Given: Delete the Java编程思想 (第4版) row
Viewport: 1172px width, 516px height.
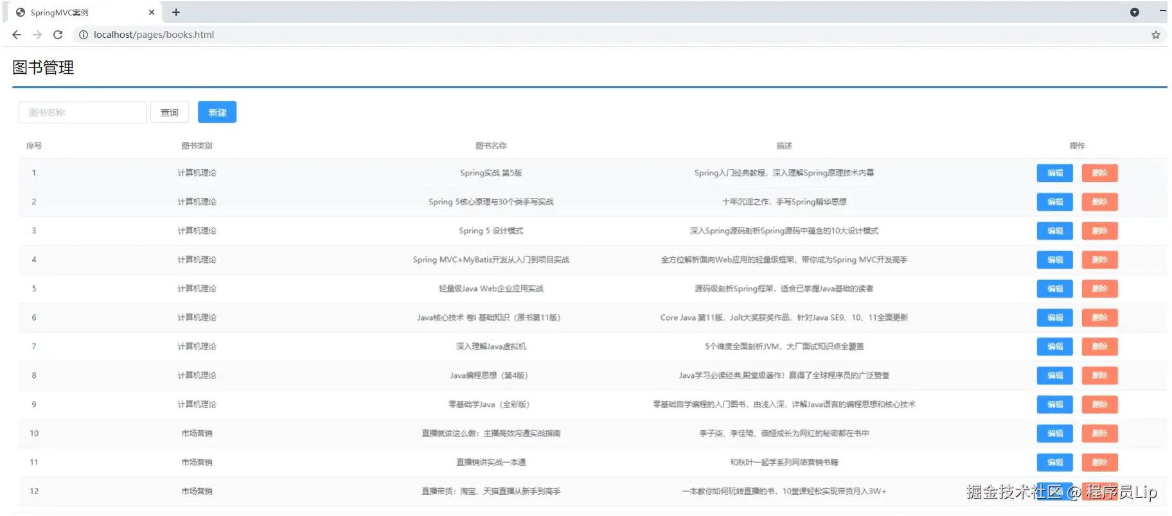Looking at the screenshot, I should point(1099,375).
